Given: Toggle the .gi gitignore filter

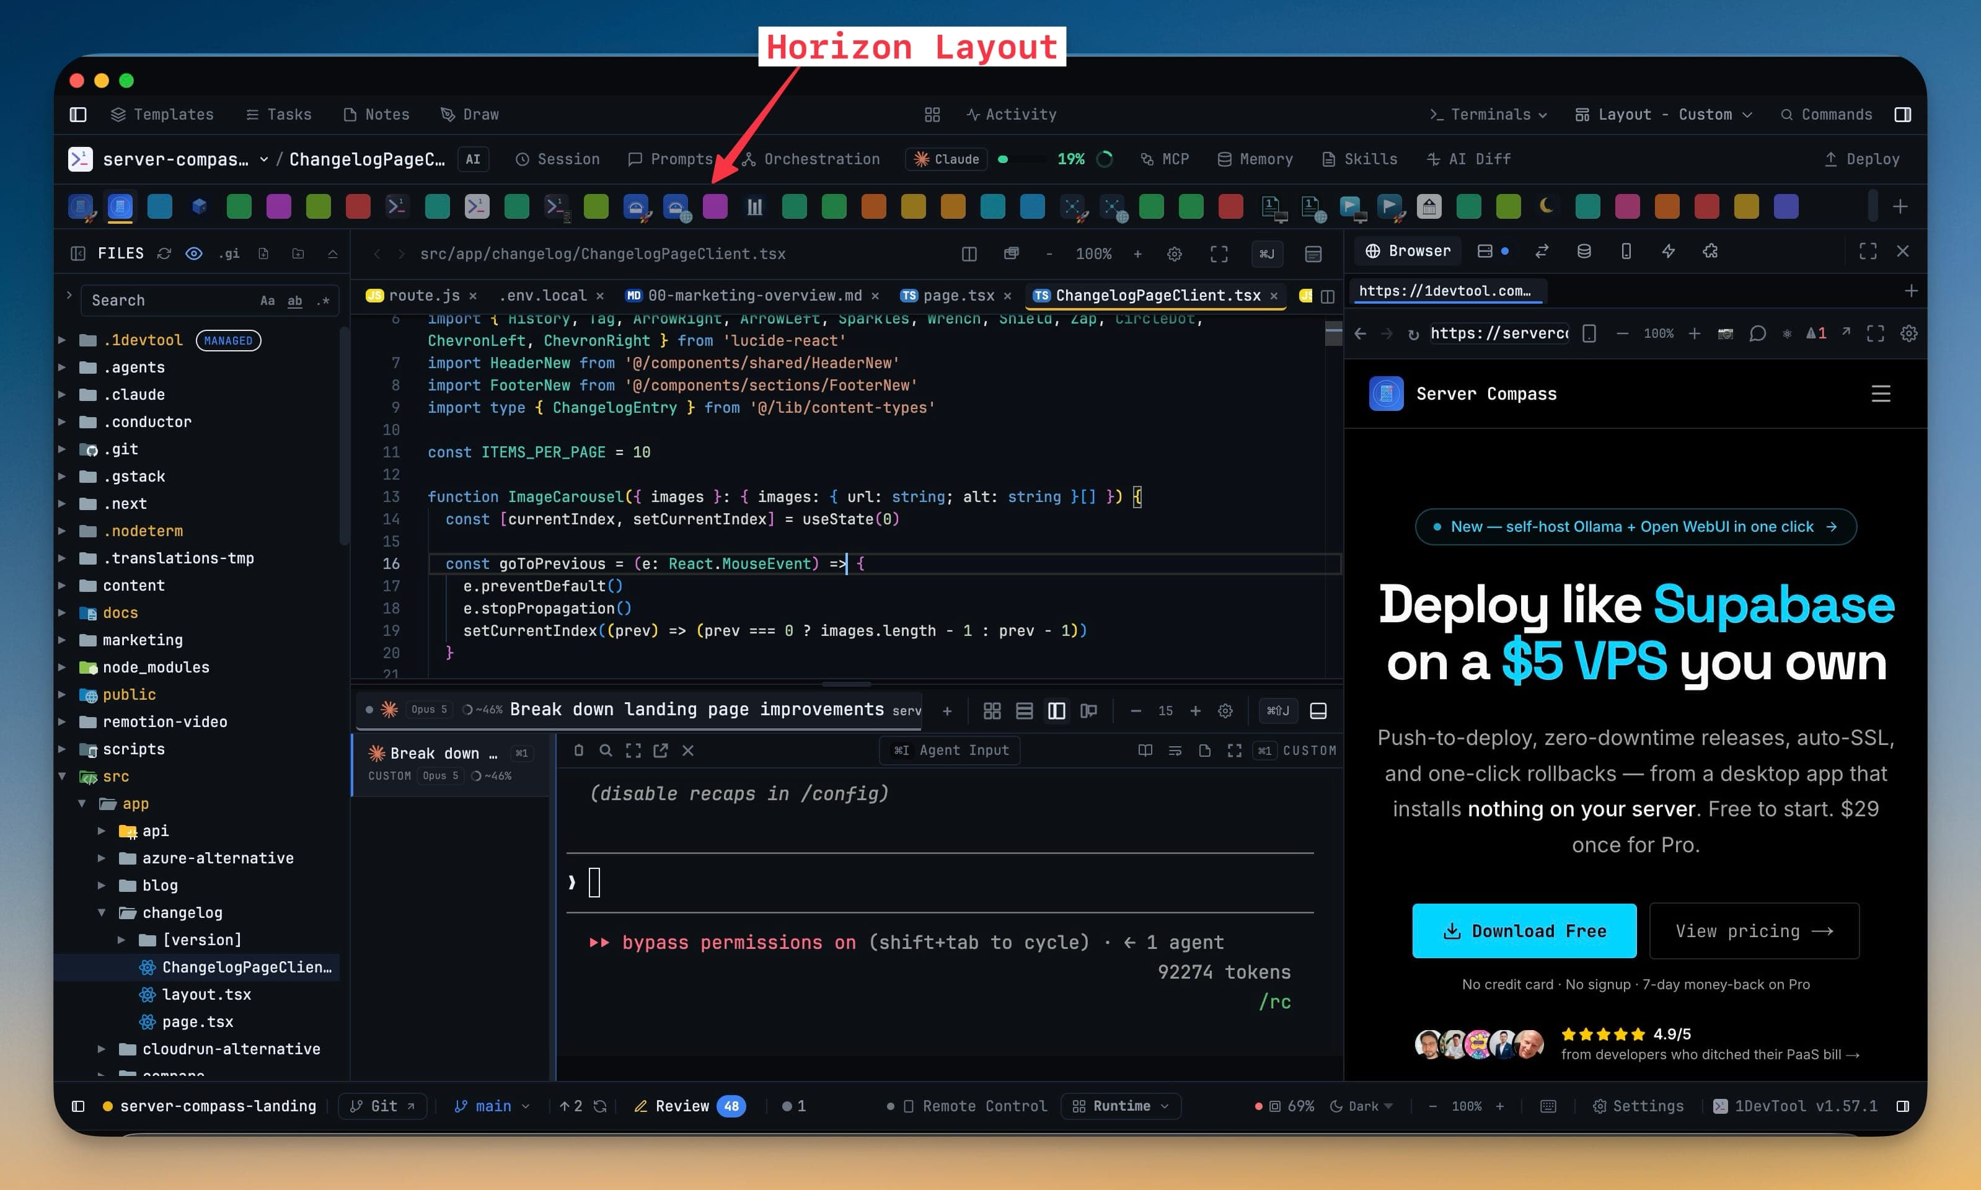Looking at the screenshot, I should pyautogui.click(x=229, y=253).
